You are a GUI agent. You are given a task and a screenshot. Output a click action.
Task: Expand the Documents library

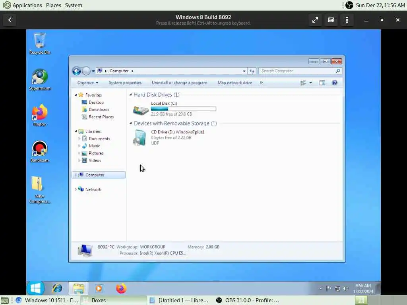[79, 139]
